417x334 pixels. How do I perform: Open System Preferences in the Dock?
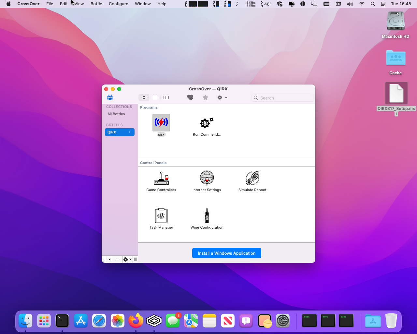coord(283,321)
